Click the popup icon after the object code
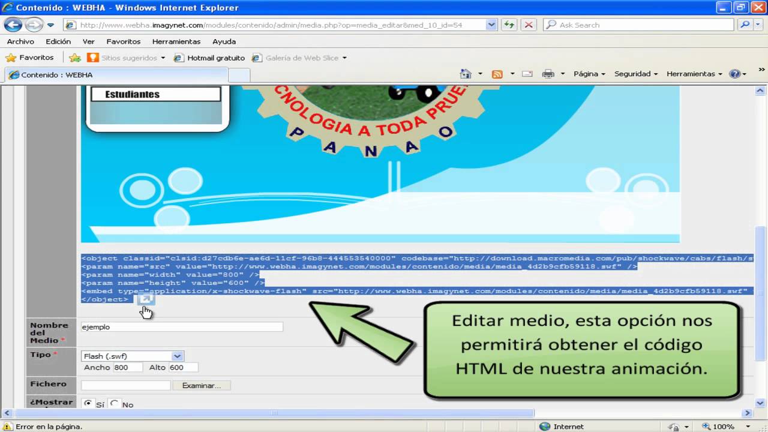768x432 pixels. coord(146,299)
